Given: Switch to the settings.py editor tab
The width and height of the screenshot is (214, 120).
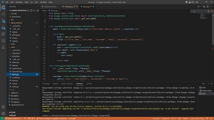Looking at the screenshot, I should [x=70, y=7].
